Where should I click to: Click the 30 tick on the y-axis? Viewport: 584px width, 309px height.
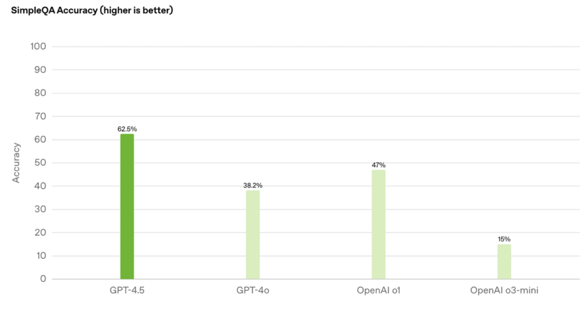[x=40, y=209]
